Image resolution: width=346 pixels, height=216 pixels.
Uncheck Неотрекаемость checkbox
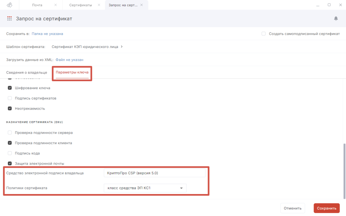click(10, 108)
